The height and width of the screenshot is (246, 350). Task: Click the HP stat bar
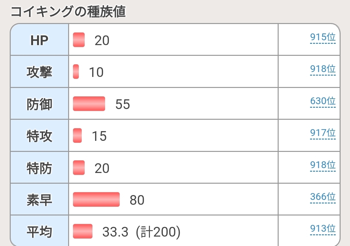pos(79,40)
